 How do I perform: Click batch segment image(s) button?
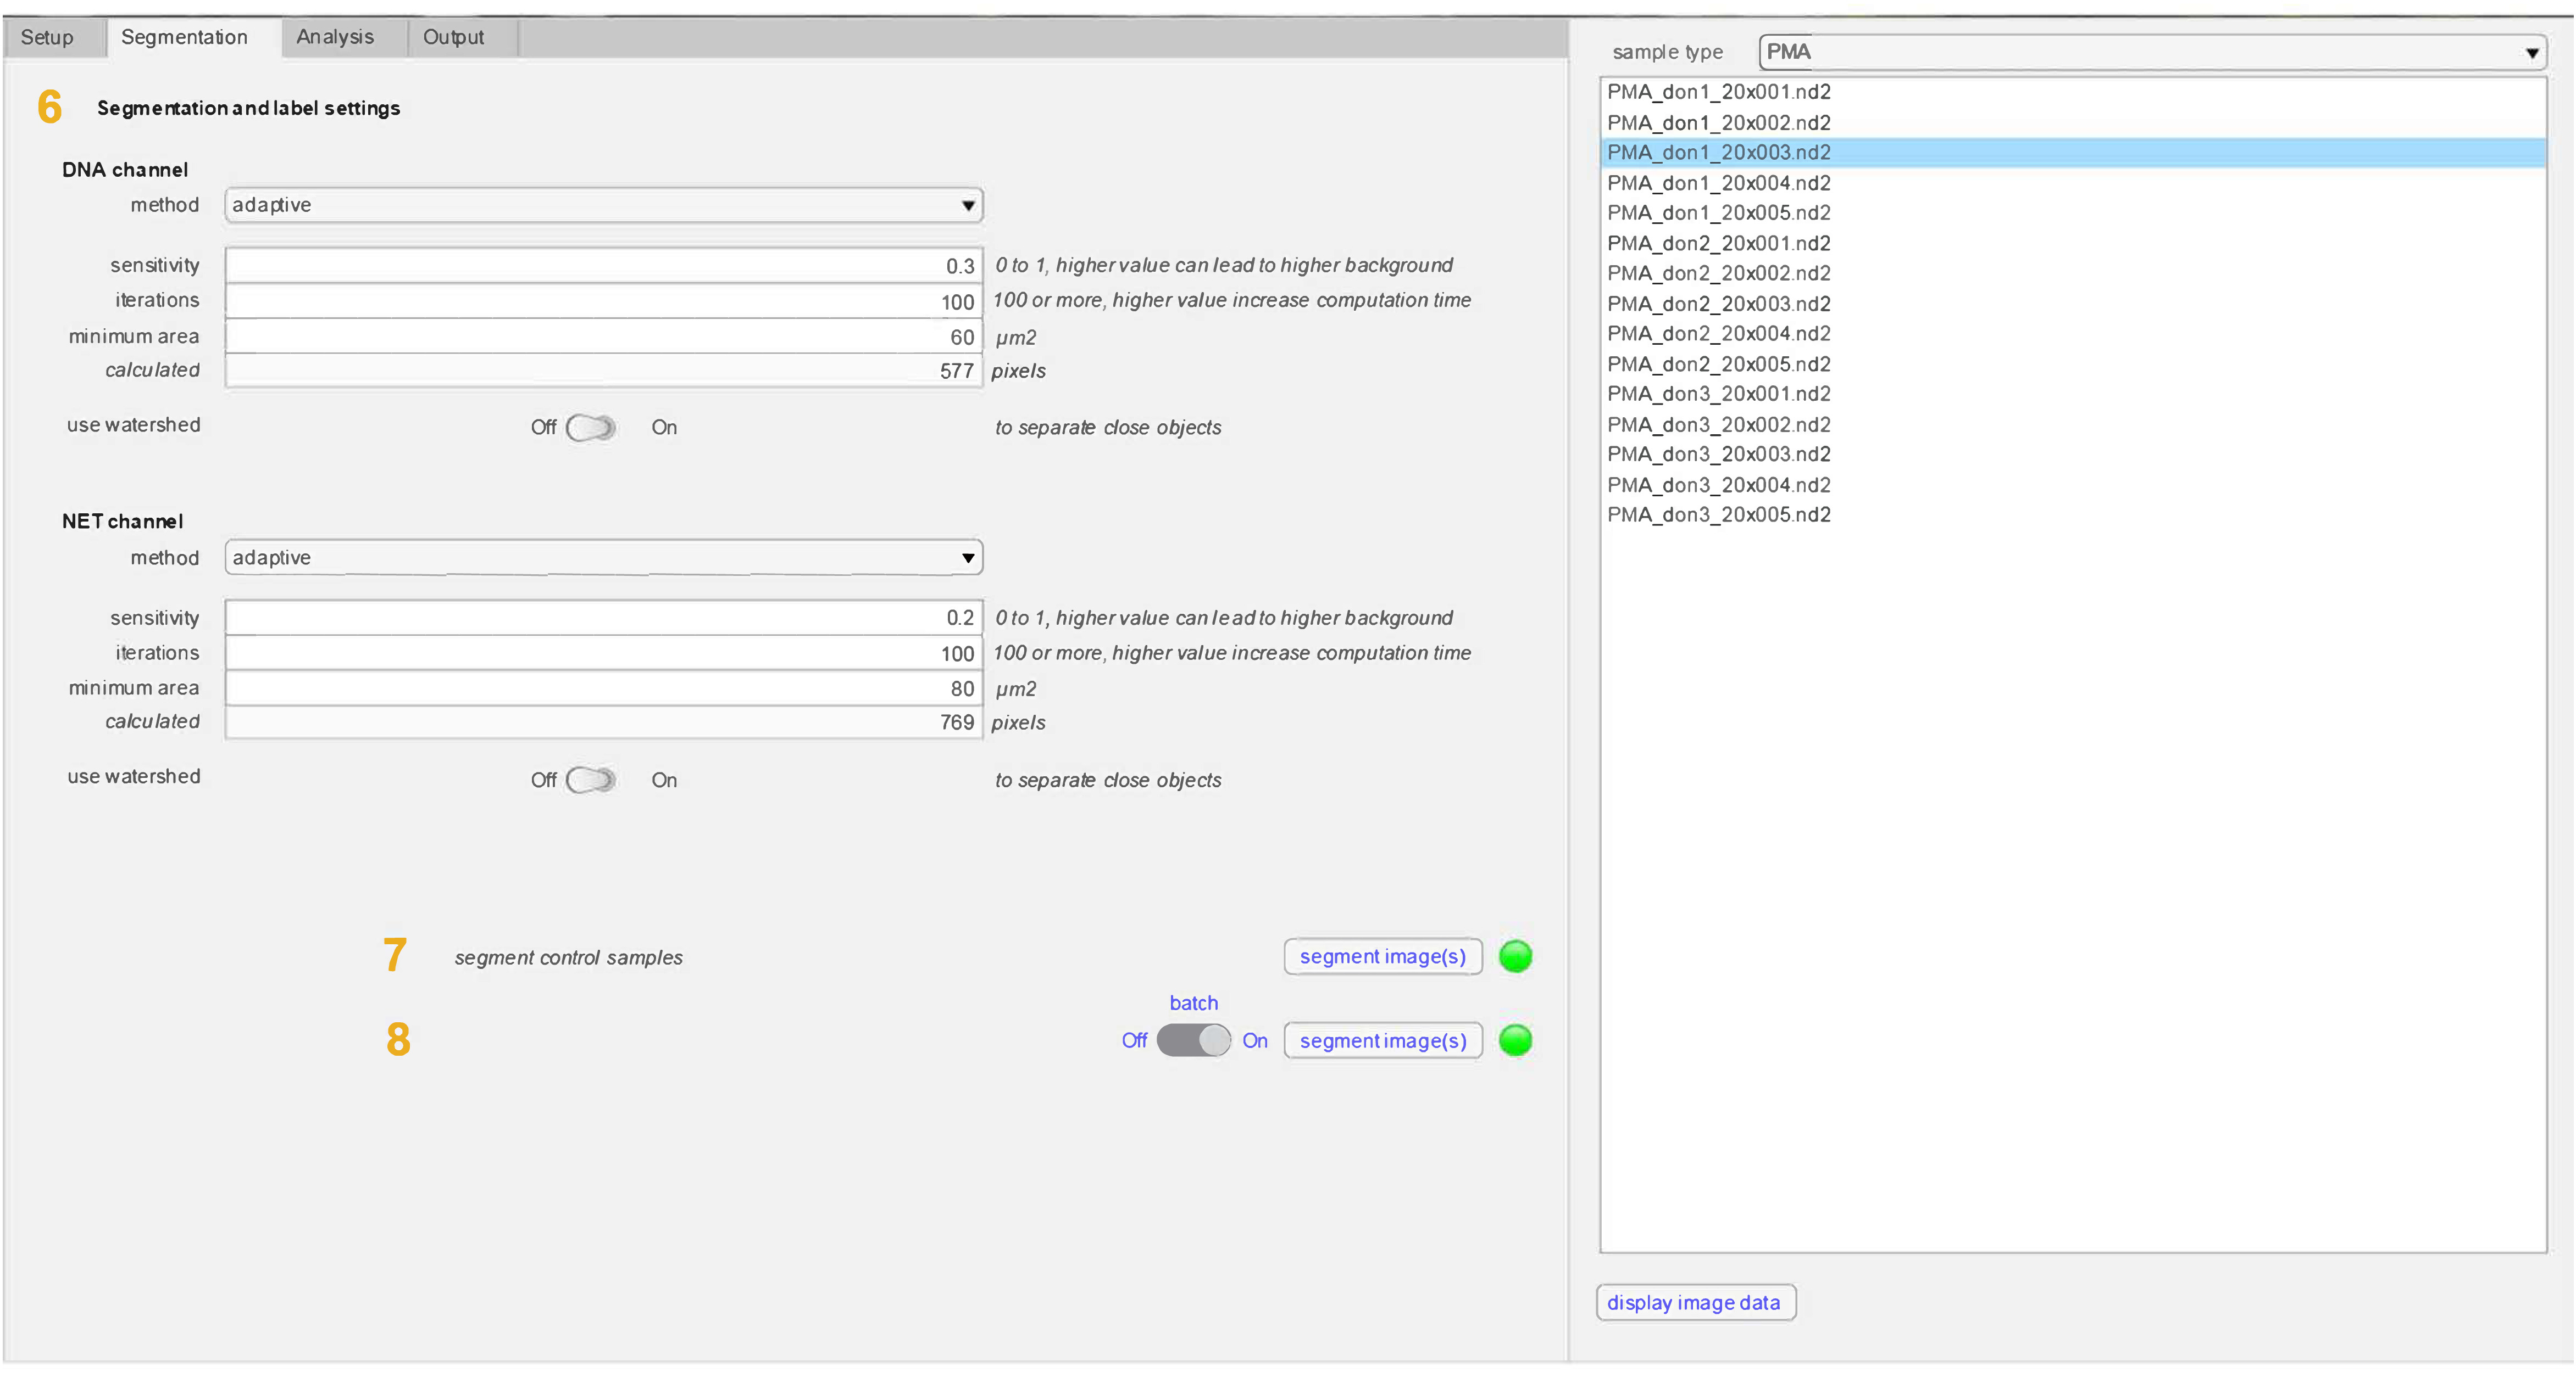1382,1040
